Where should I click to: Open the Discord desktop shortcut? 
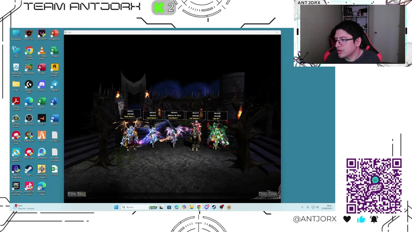coord(42,86)
